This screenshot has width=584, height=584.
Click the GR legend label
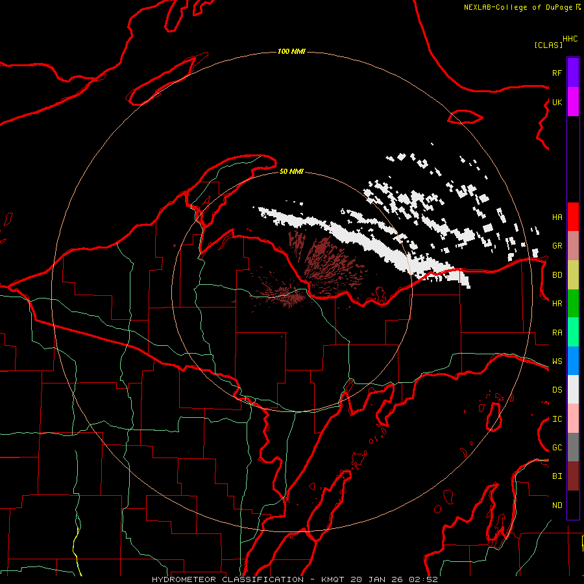(557, 246)
